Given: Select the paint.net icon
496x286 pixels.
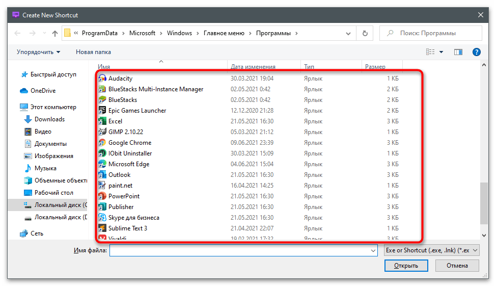Looking at the screenshot, I should (x=102, y=185).
